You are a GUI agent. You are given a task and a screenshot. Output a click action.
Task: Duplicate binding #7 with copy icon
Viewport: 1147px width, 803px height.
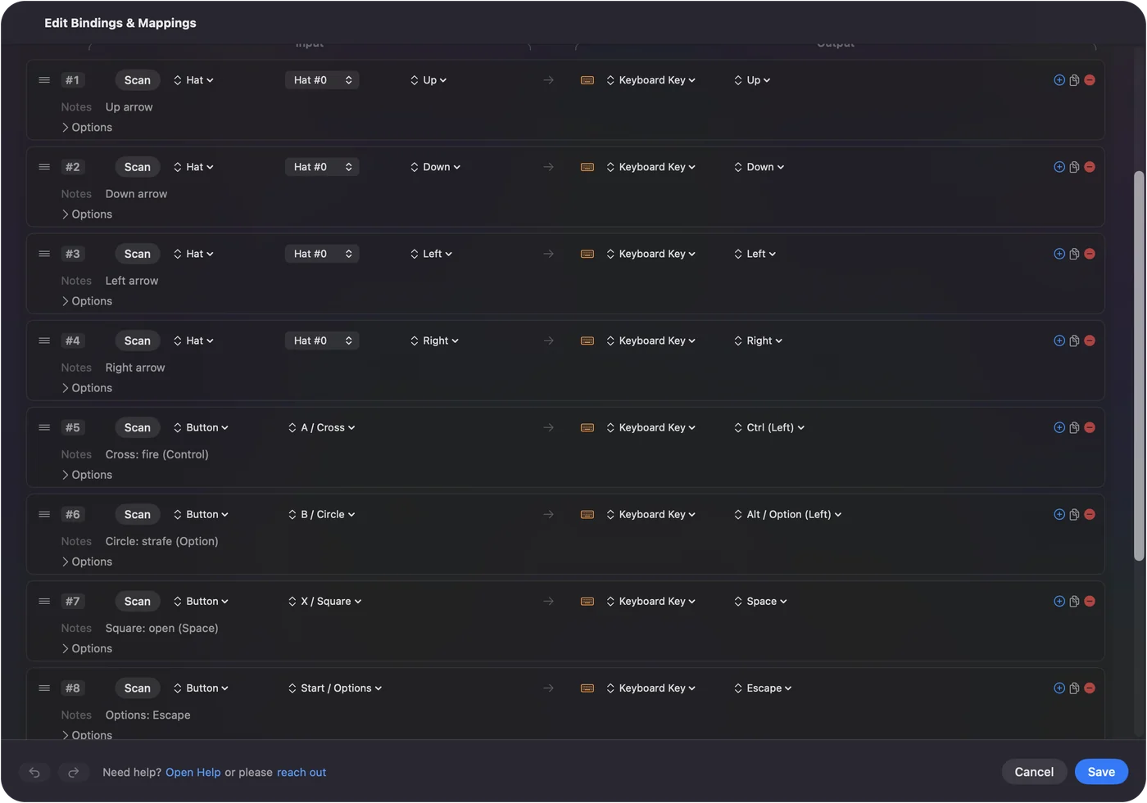[x=1074, y=602]
